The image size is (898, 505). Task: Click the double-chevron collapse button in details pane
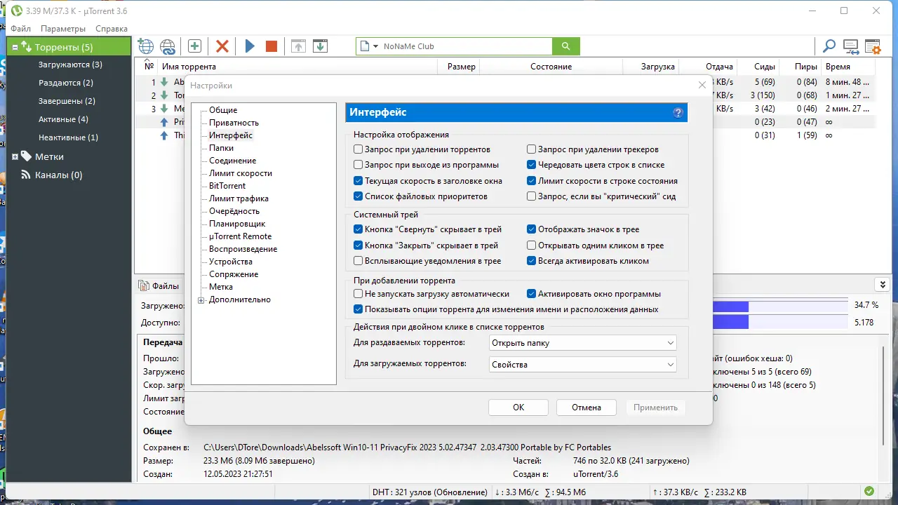pos(882,284)
